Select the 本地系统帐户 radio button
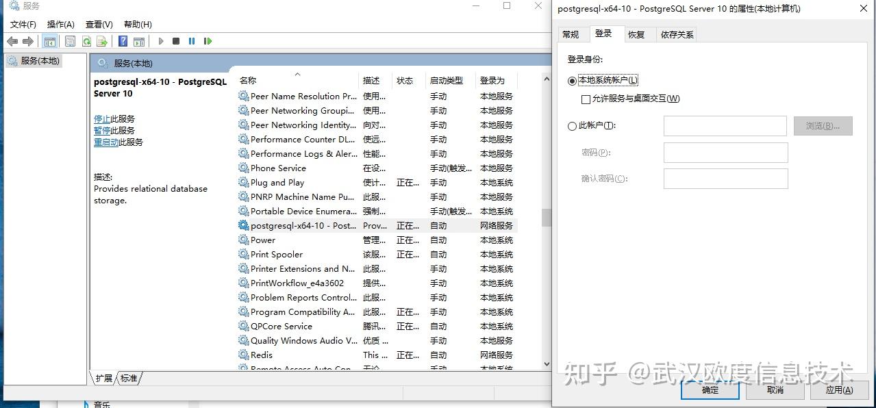Image resolution: width=876 pixels, height=408 pixels. 572,80
